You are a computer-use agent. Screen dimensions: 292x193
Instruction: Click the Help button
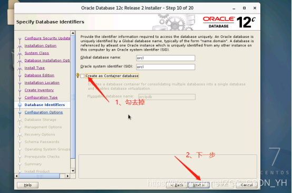click(28, 185)
